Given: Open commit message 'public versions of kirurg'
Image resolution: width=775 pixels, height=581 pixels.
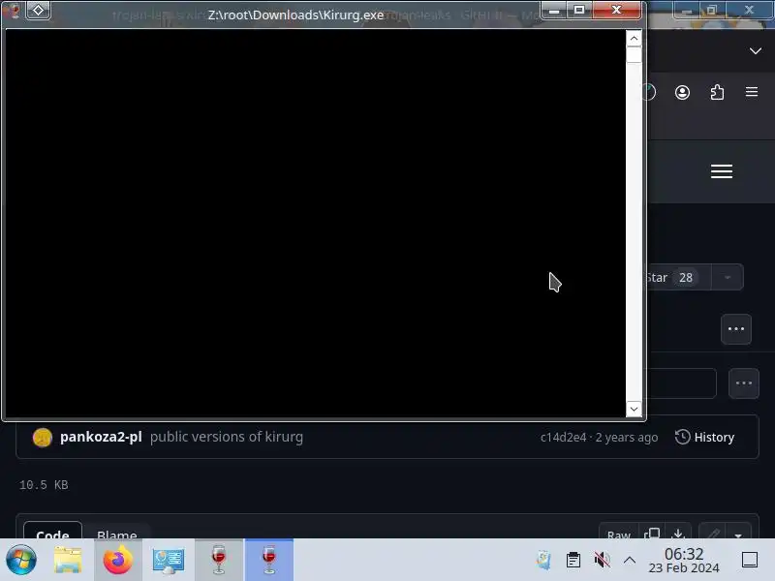Looking at the screenshot, I should click(227, 437).
